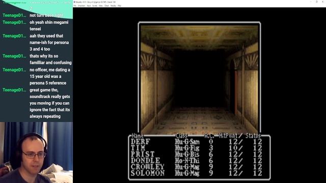The height and width of the screenshot is (183, 326).
Task: Click the HitPoint column header
Action: pos(228,136)
